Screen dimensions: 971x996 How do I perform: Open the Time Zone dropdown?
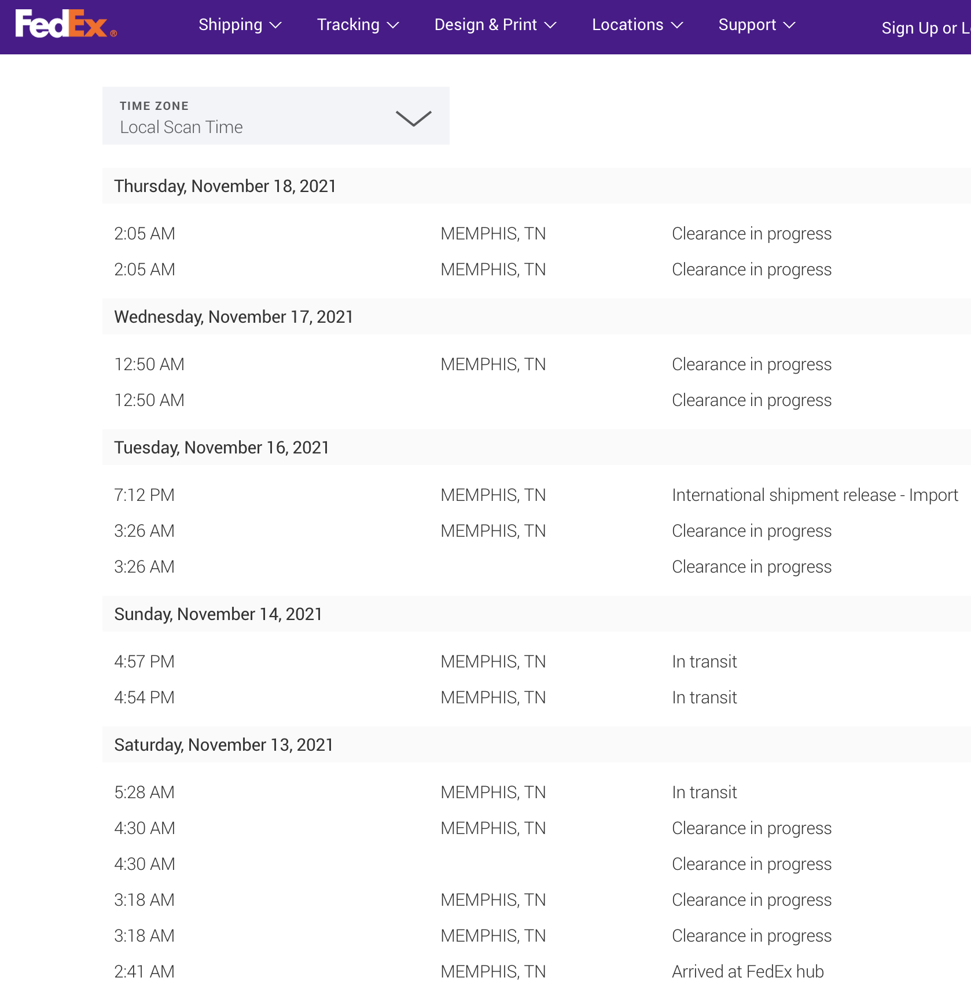[x=275, y=116]
